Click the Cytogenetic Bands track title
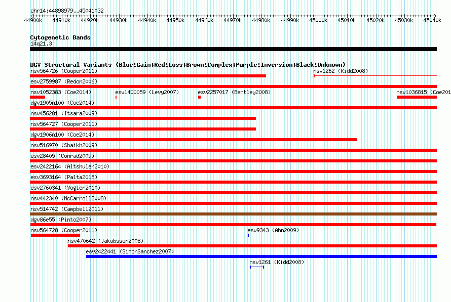The width and height of the screenshot is (451, 302). pyautogui.click(x=60, y=37)
